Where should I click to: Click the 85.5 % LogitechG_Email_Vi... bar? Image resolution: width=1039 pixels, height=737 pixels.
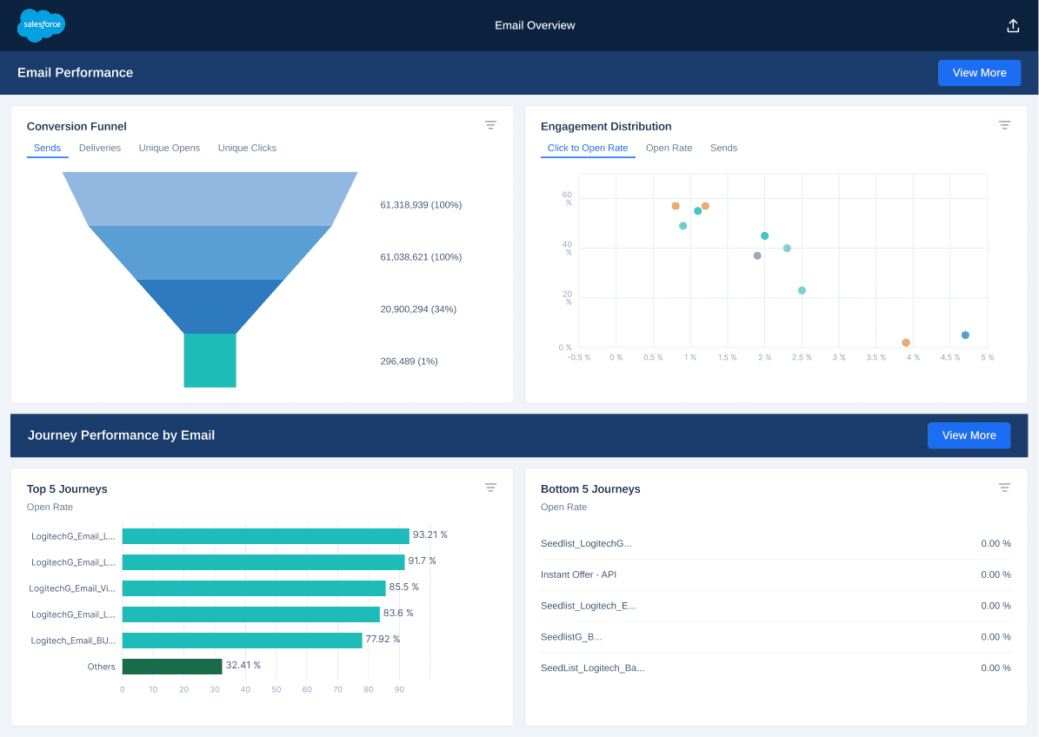(254, 588)
